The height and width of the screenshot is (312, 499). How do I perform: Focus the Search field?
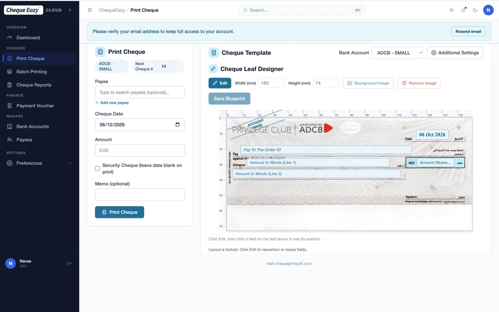coord(302,10)
